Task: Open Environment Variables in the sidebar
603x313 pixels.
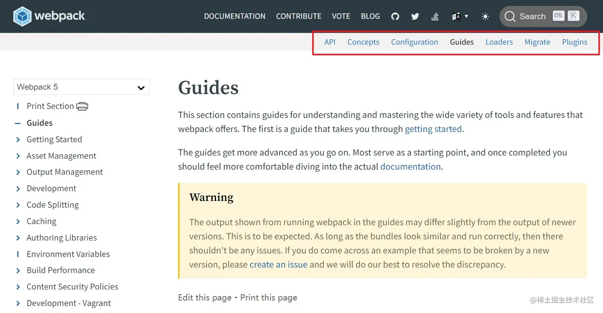Action: pyautogui.click(x=68, y=254)
